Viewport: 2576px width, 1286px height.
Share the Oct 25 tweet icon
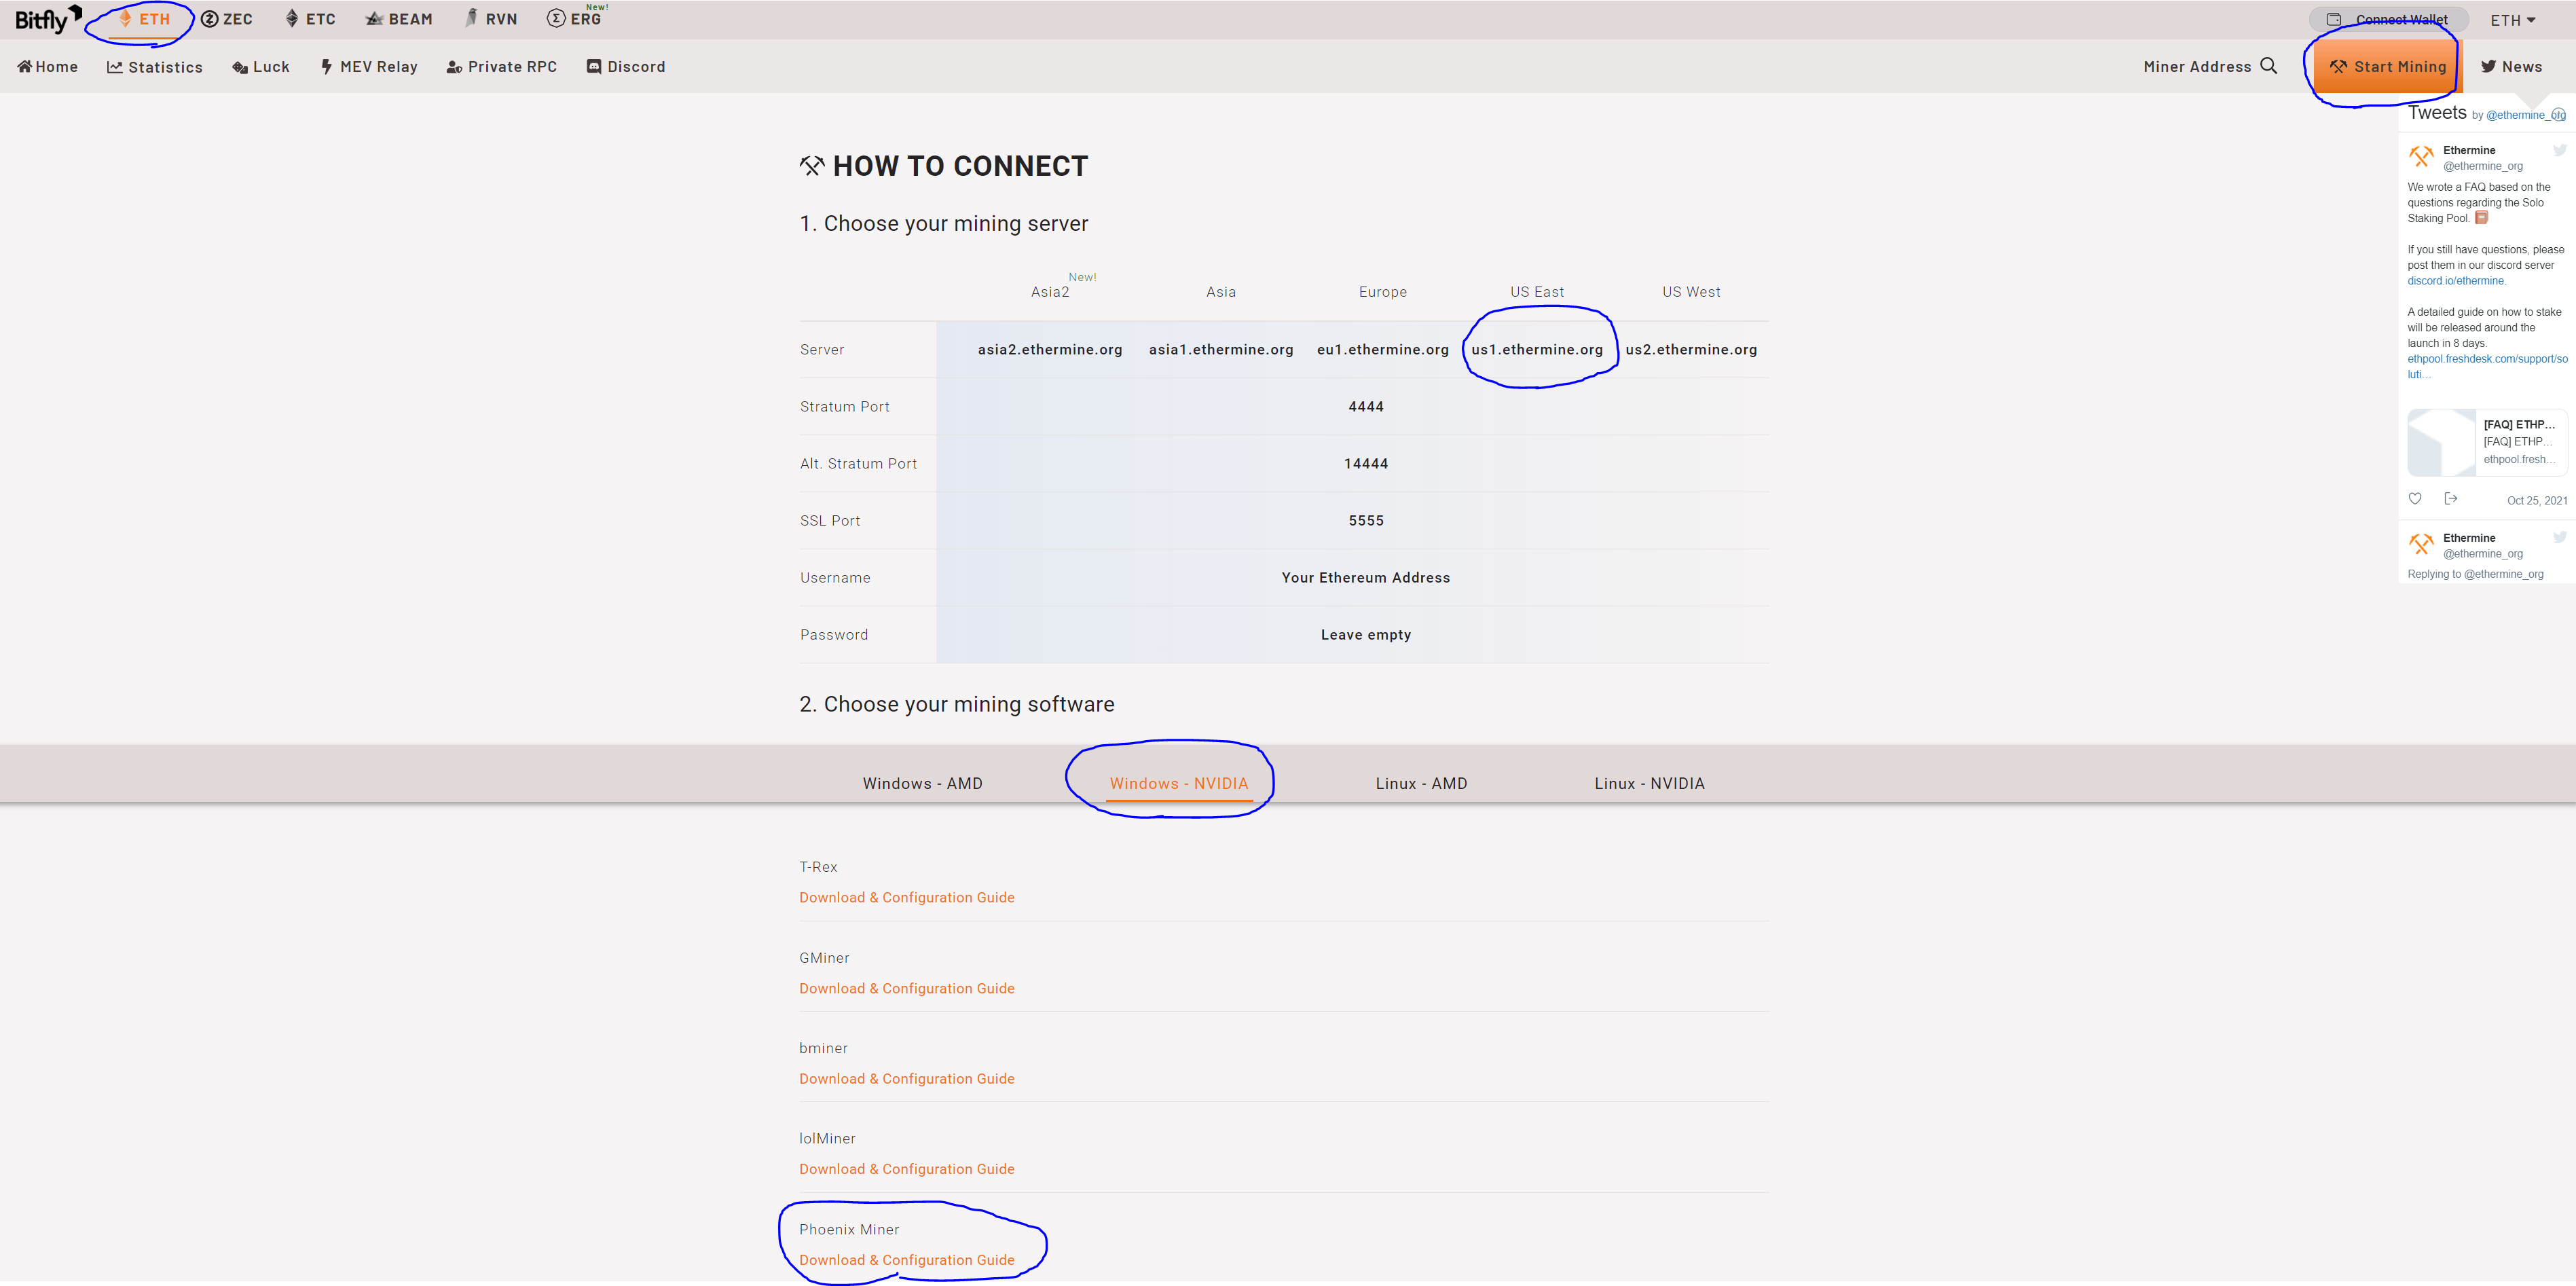[x=2451, y=499]
